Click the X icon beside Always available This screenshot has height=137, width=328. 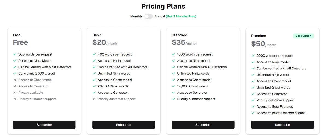tap(15, 93)
